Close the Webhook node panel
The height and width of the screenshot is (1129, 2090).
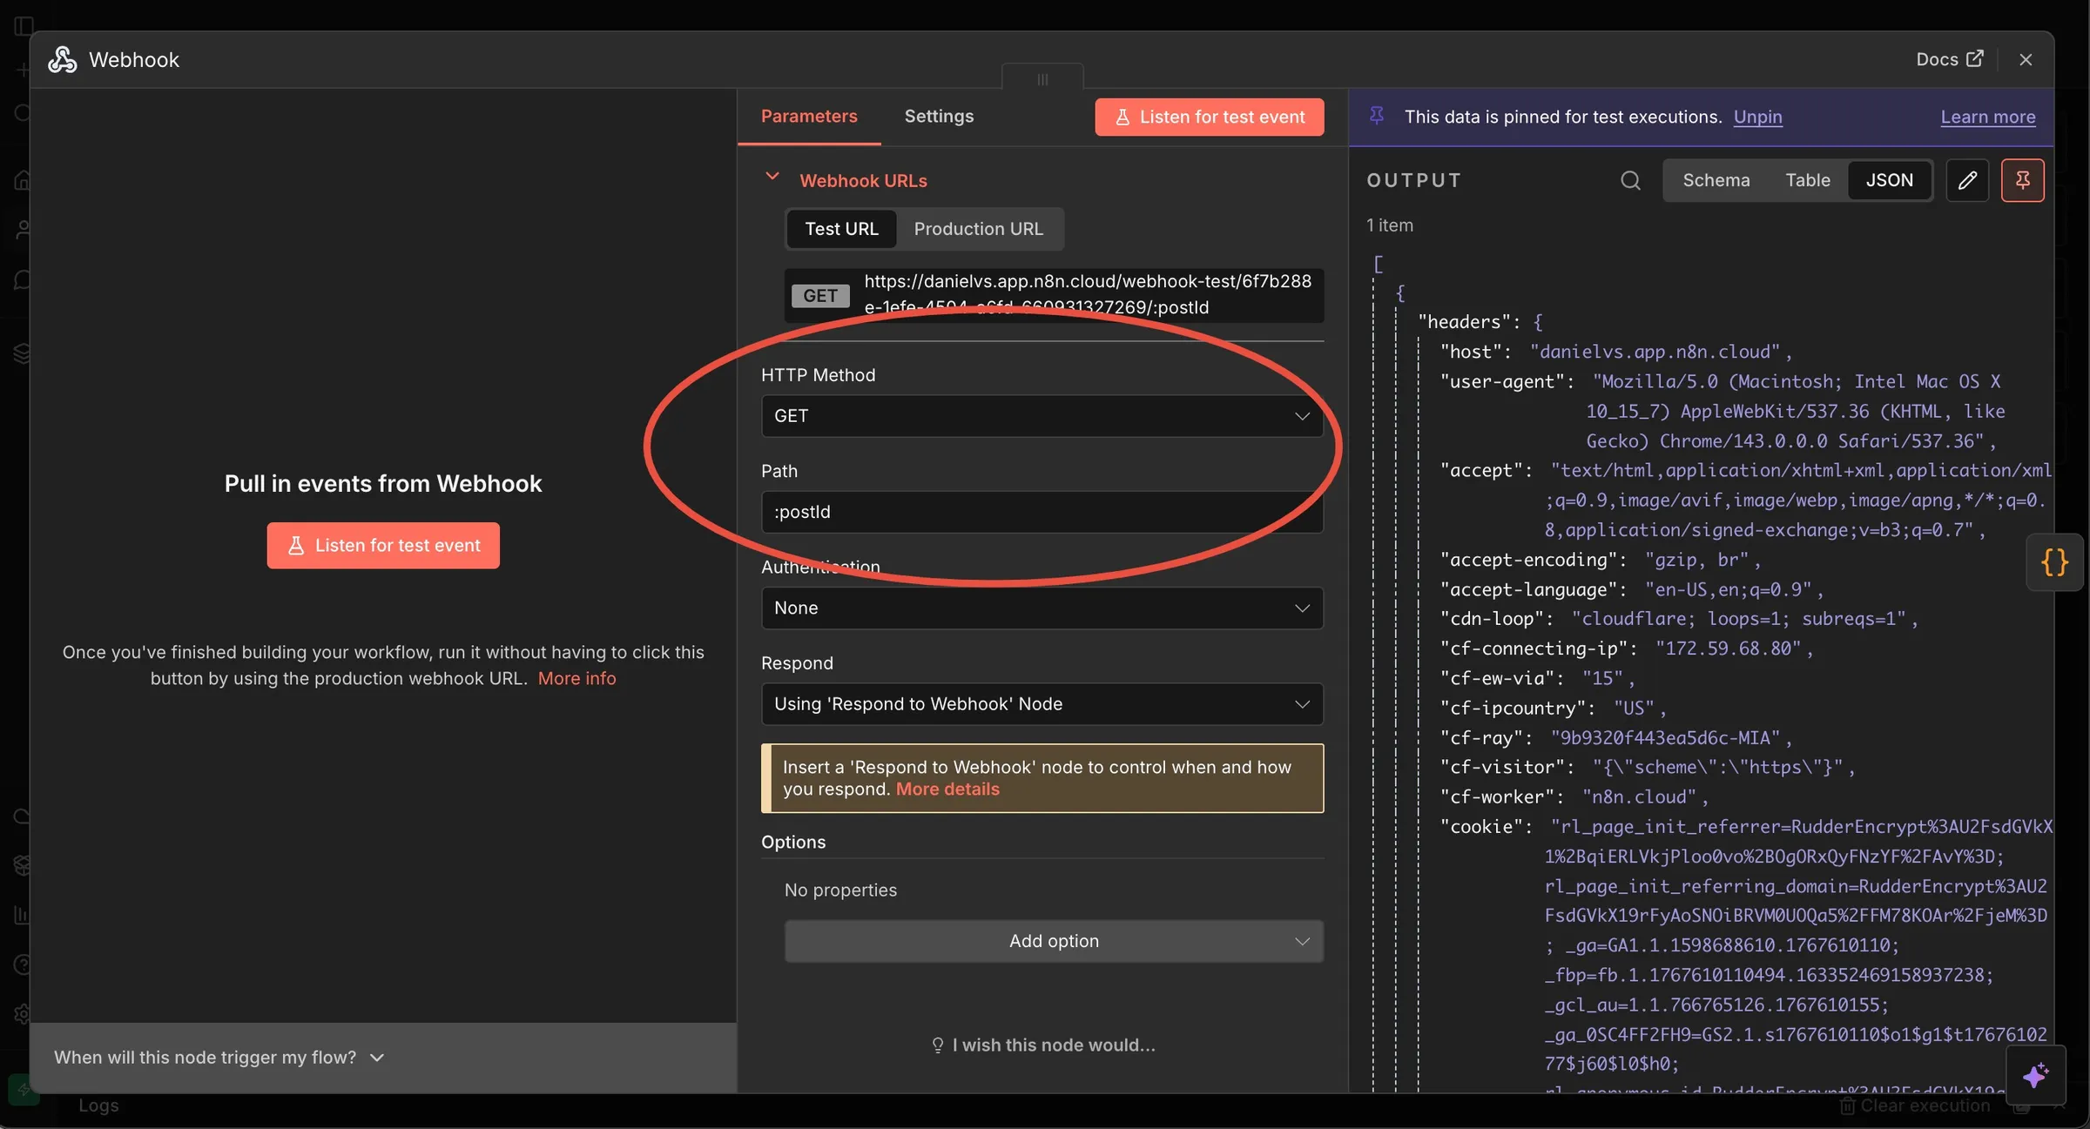tap(2026, 59)
